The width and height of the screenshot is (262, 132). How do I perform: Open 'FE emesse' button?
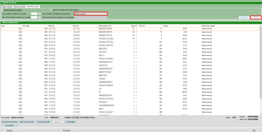click(67, 130)
